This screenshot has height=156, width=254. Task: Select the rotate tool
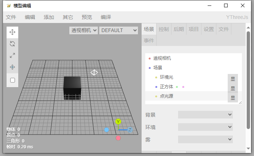12,44
